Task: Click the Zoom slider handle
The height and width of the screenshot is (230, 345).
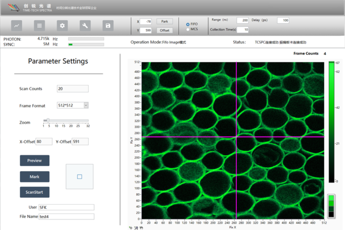Action: pos(48,120)
